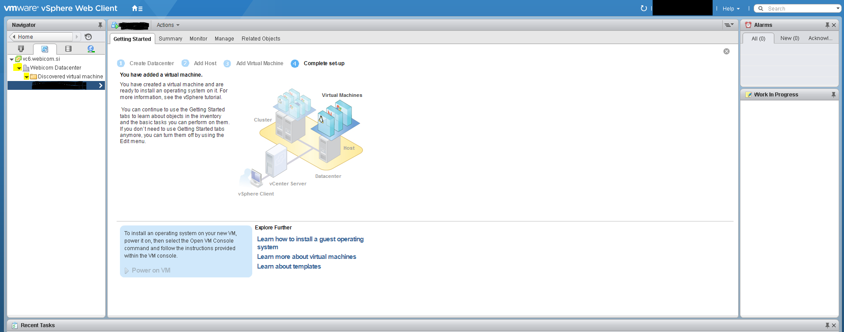Click the Webicom Datacenter building icon
Screen dimensions: 844x332
coord(26,68)
